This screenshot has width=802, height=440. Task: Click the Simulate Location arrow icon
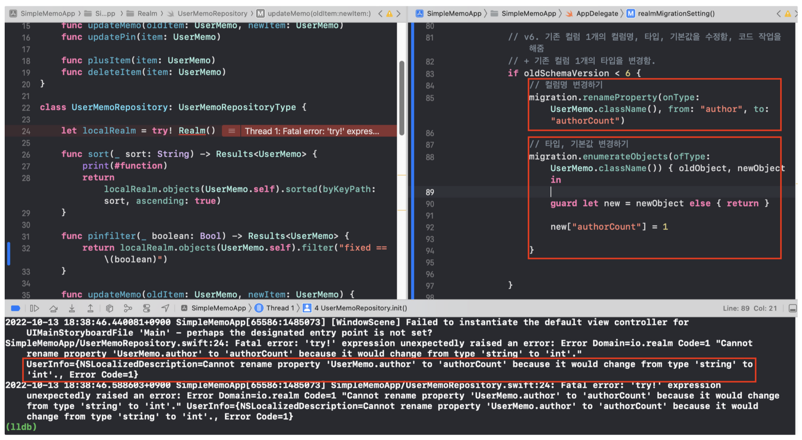[165, 308]
